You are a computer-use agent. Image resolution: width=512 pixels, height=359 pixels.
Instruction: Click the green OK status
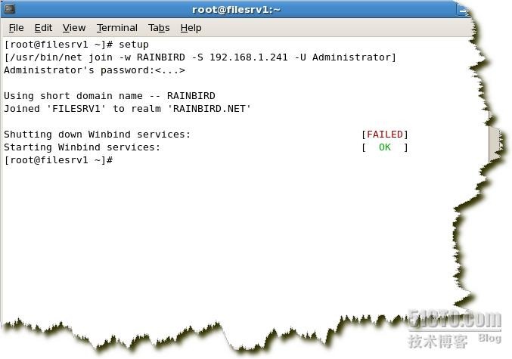(x=385, y=147)
